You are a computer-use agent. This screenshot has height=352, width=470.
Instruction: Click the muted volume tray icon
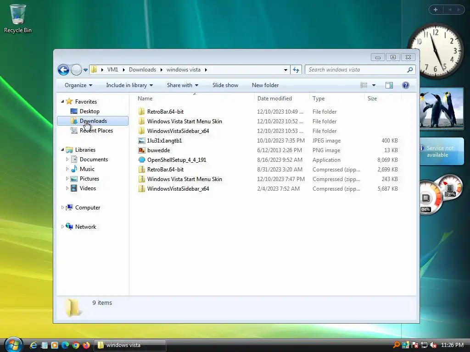(433, 345)
